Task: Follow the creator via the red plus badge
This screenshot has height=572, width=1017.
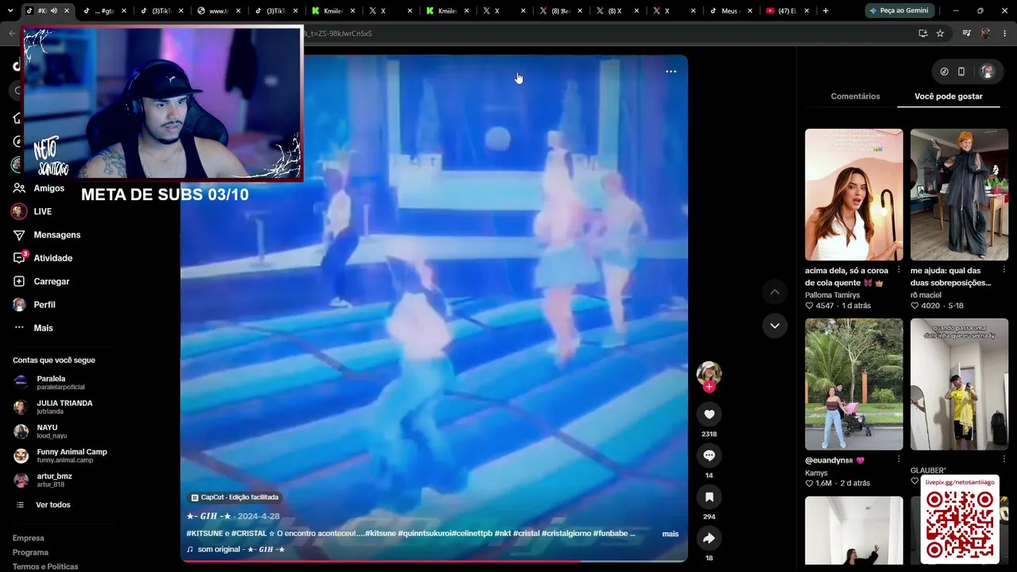Action: tap(709, 387)
